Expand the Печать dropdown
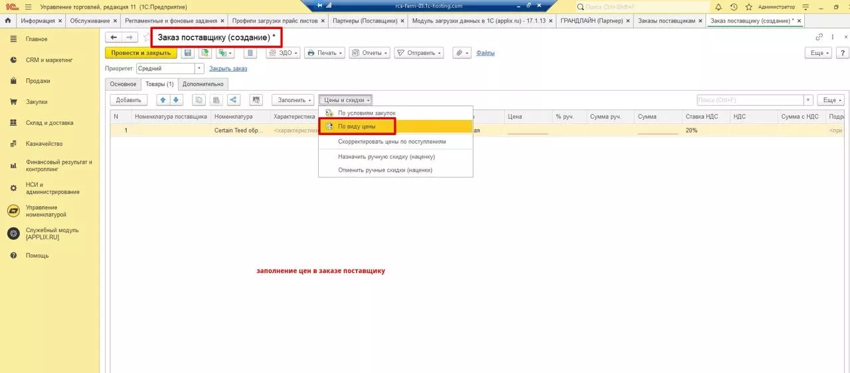Screen dimensions: 850x373 point(325,53)
